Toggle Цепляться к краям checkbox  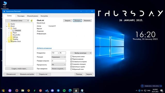click(71, 67)
